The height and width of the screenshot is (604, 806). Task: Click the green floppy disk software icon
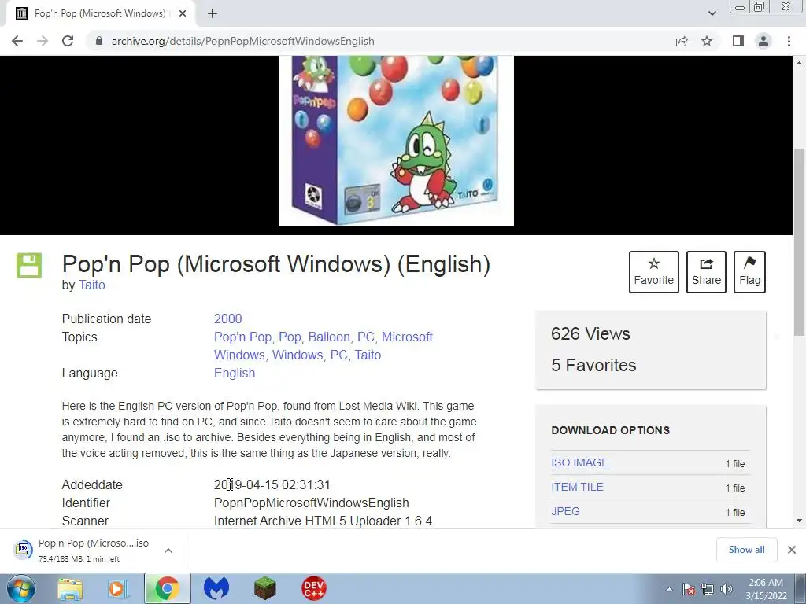(29, 265)
